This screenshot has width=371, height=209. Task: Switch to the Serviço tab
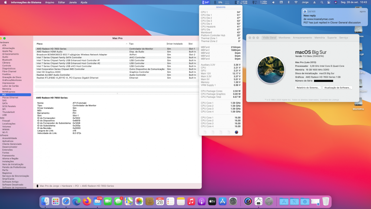click(x=344, y=37)
